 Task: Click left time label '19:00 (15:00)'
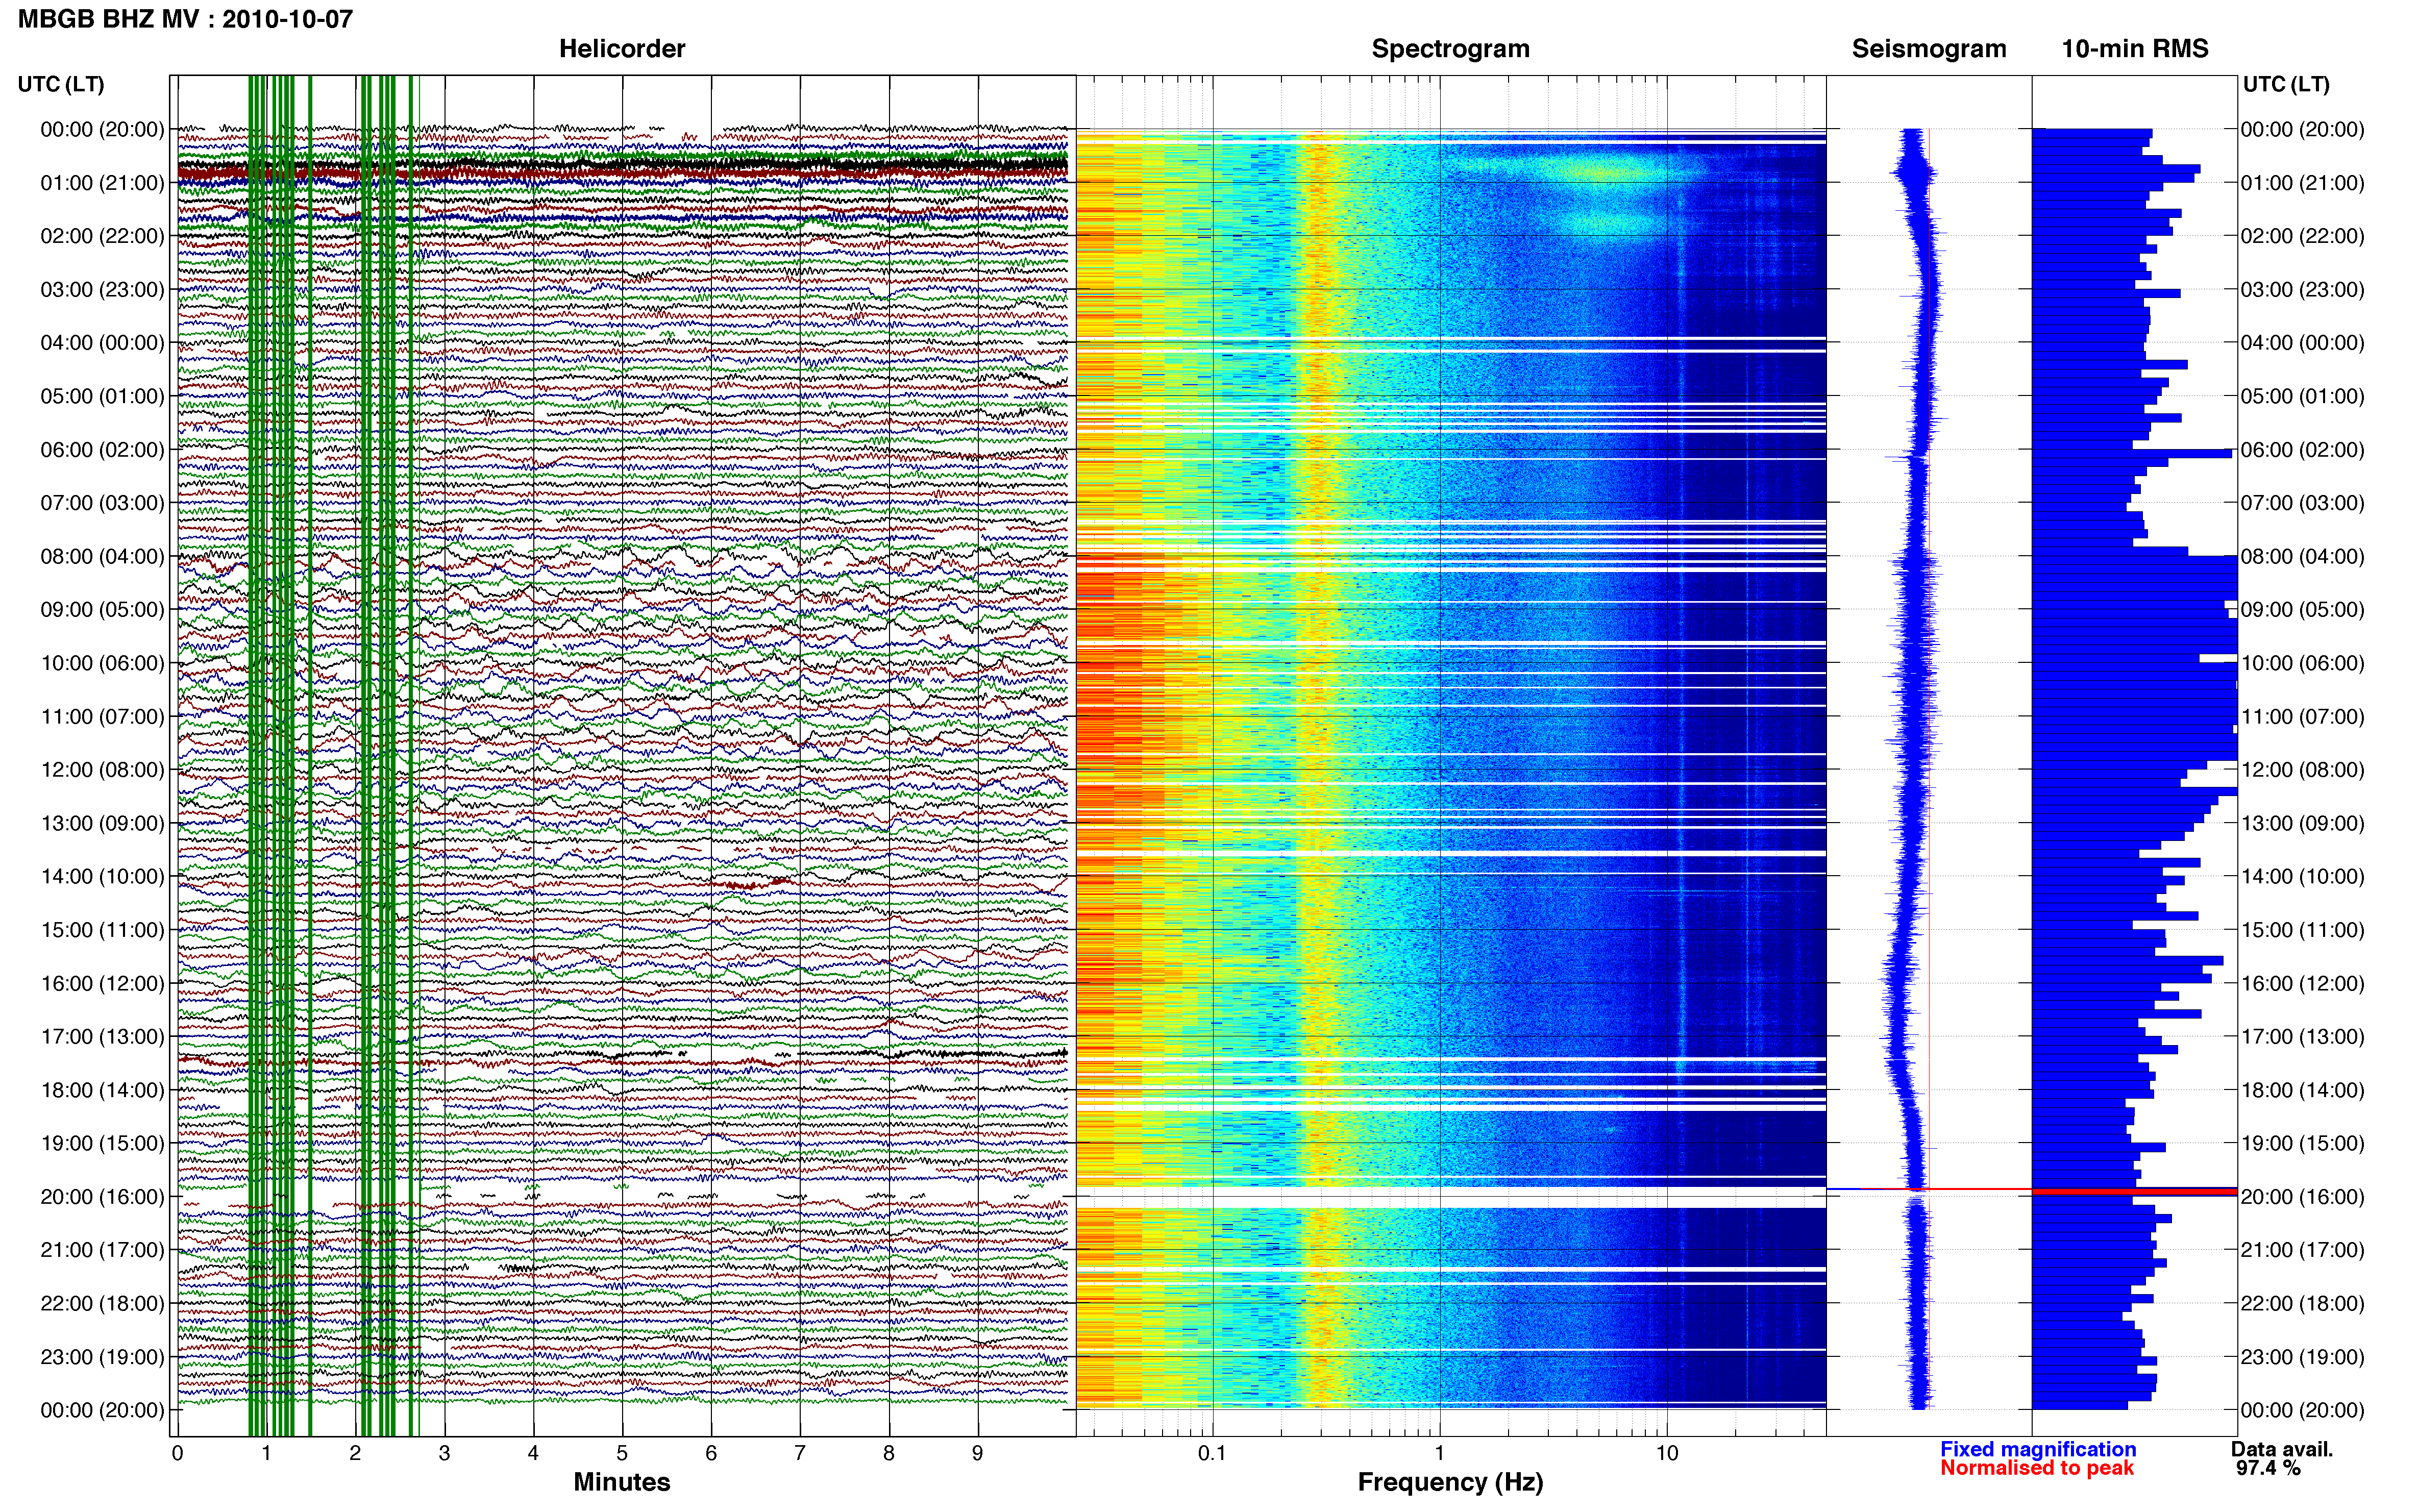[102, 1143]
